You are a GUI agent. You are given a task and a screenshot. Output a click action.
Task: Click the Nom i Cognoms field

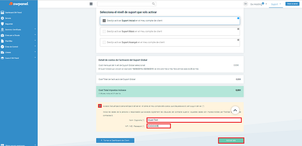pyautogui.click(x=194, y=120)
